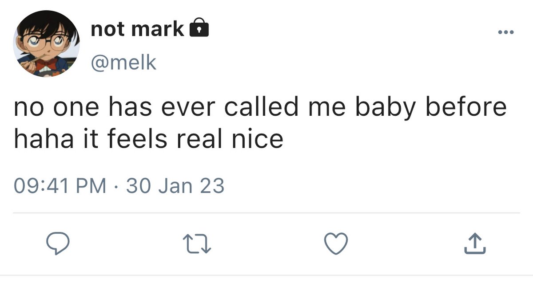Open the three-dot more options menu
The image size is (533, 283).
click(505, 32)
